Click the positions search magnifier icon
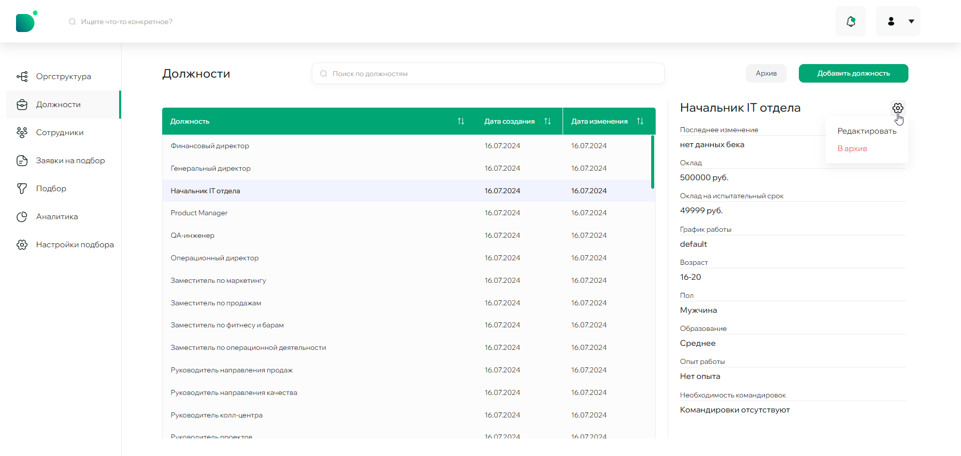Screen dimensions: 961x456 coord(323,74)
